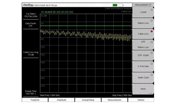Viewport: 176px width, 104px height.
Task: Open the Marker menu
Action: point(141,100)
